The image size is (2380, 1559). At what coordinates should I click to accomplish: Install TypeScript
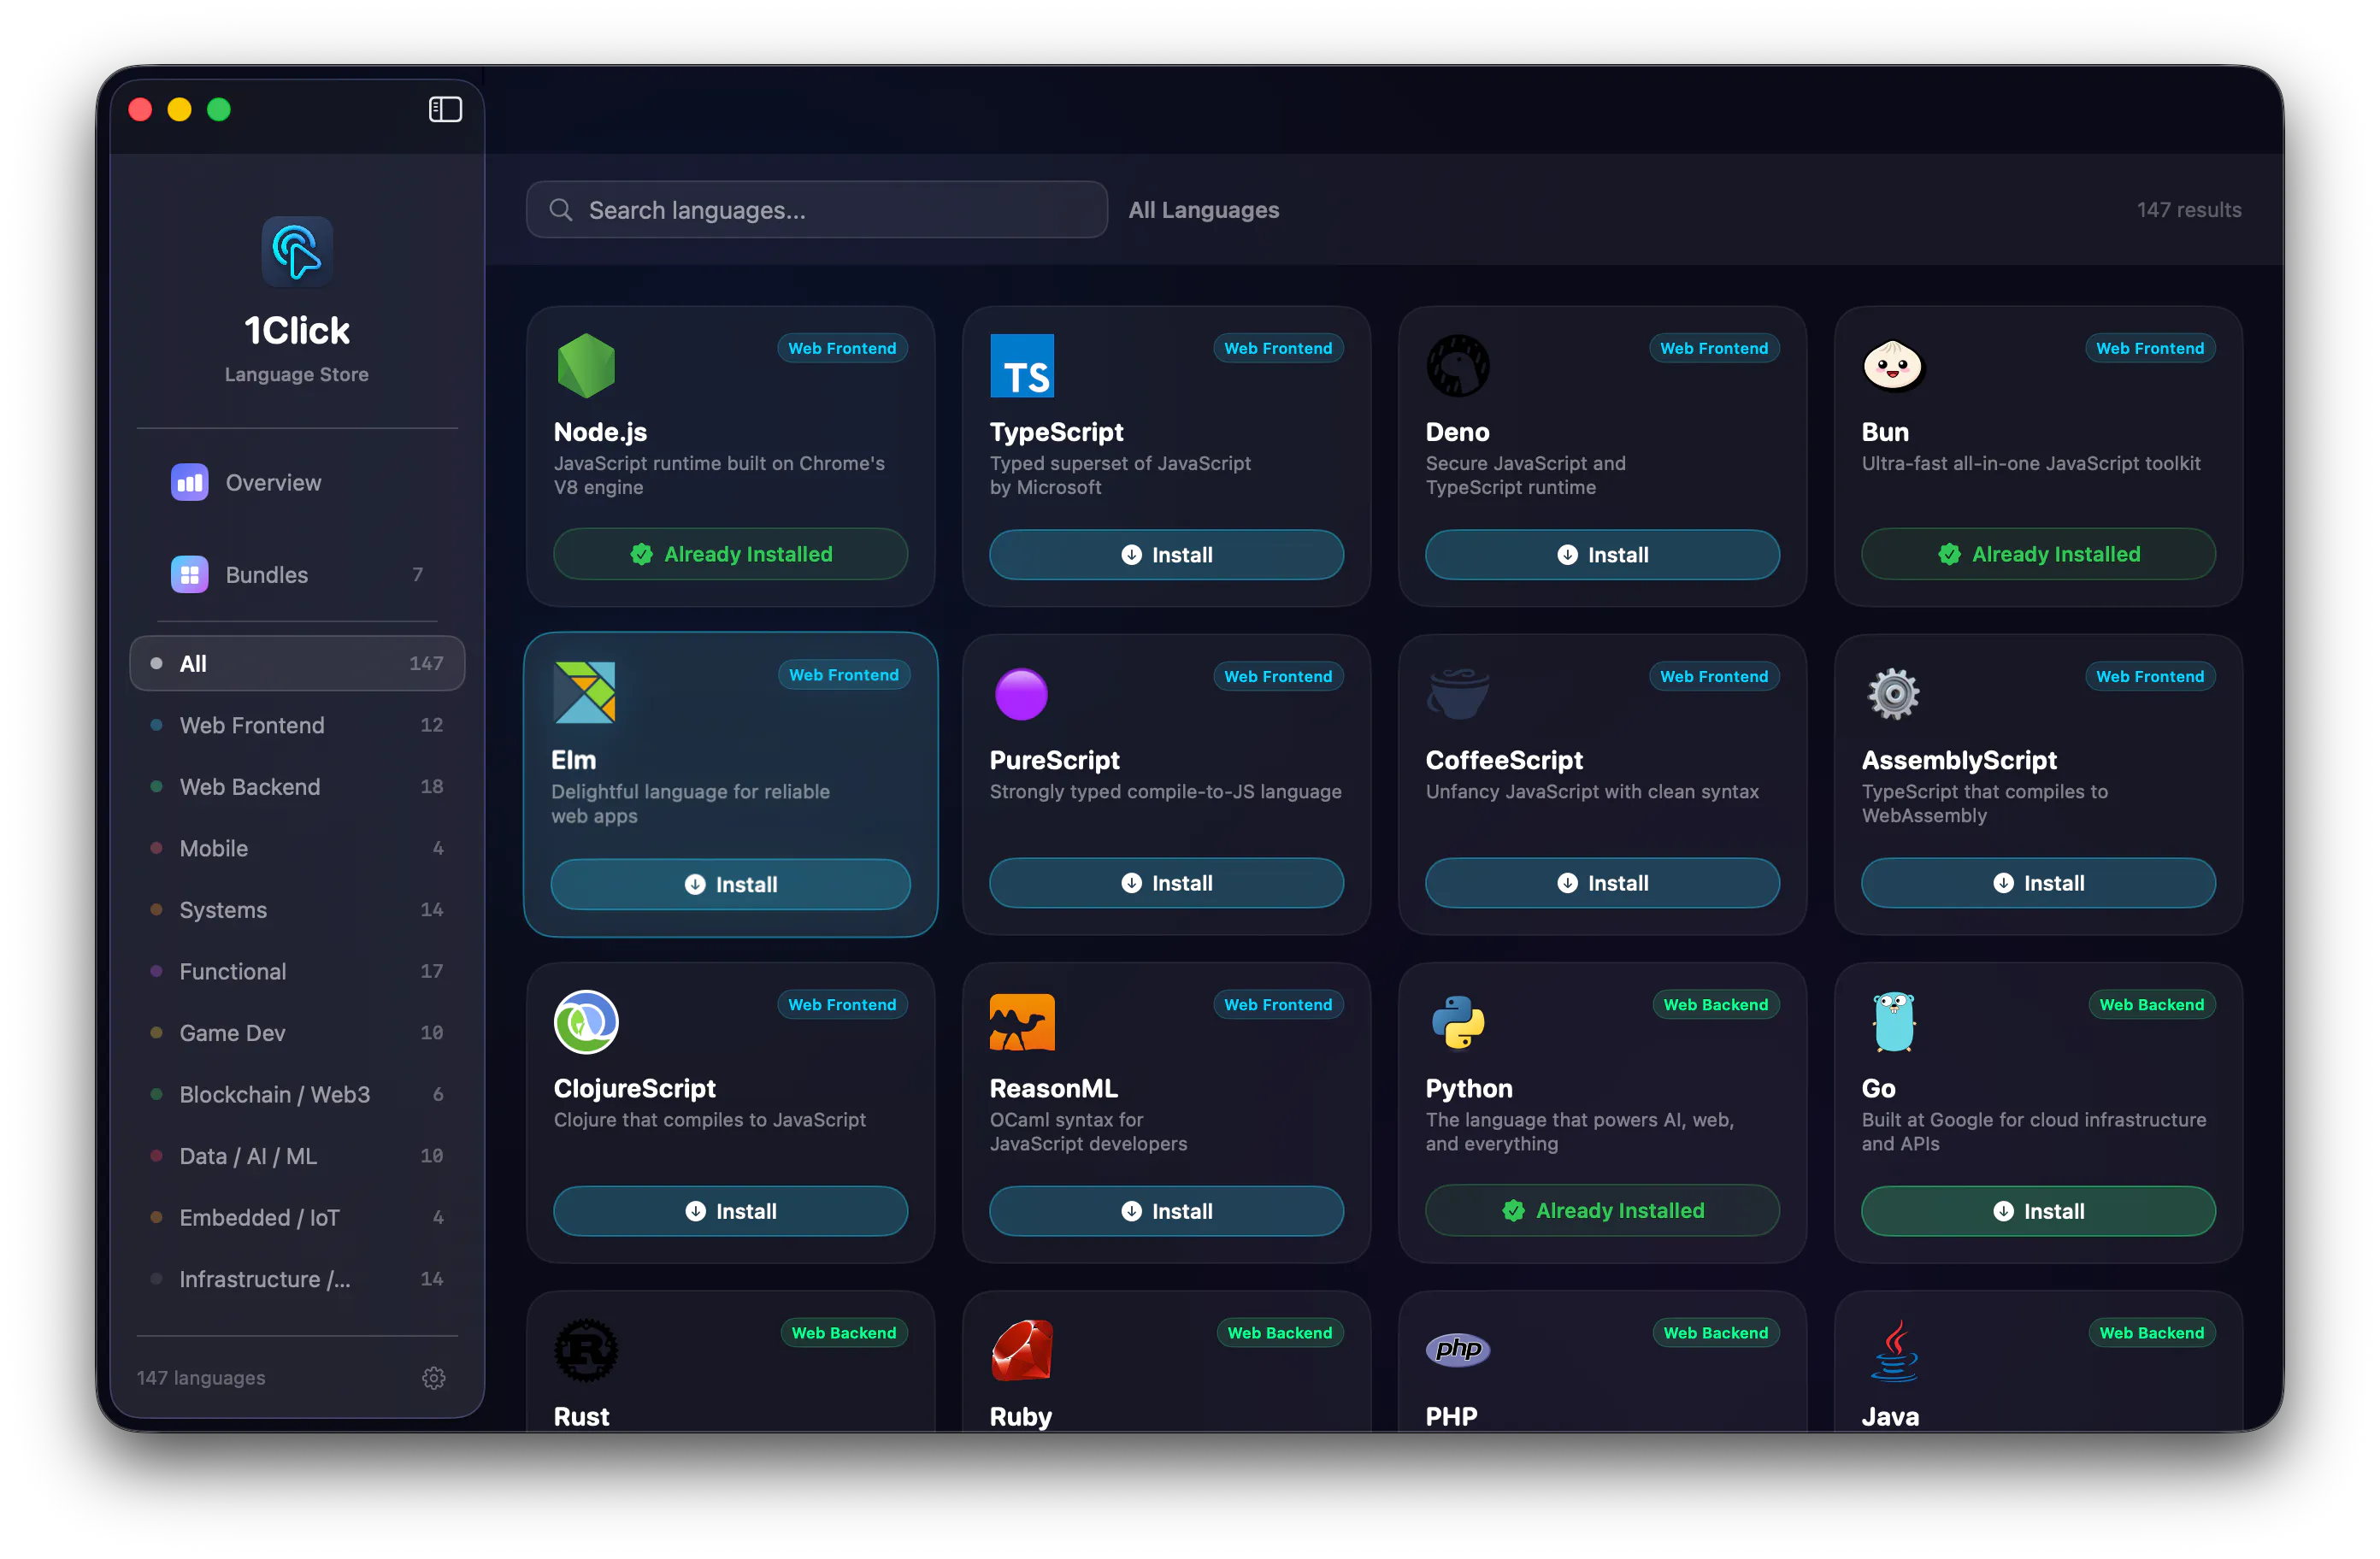coord(1166,554)
